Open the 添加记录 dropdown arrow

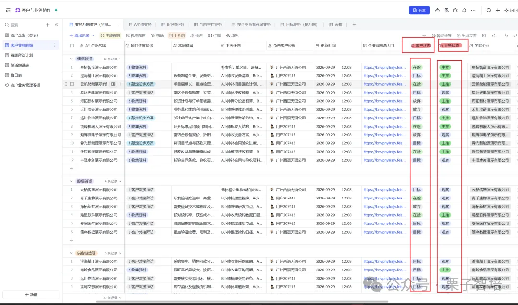(93, 35)
